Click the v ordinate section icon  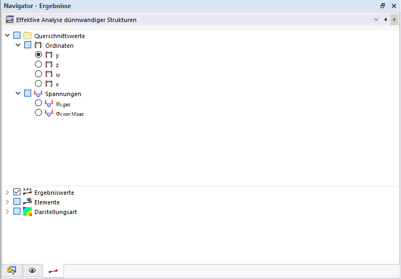pos(49,84)
